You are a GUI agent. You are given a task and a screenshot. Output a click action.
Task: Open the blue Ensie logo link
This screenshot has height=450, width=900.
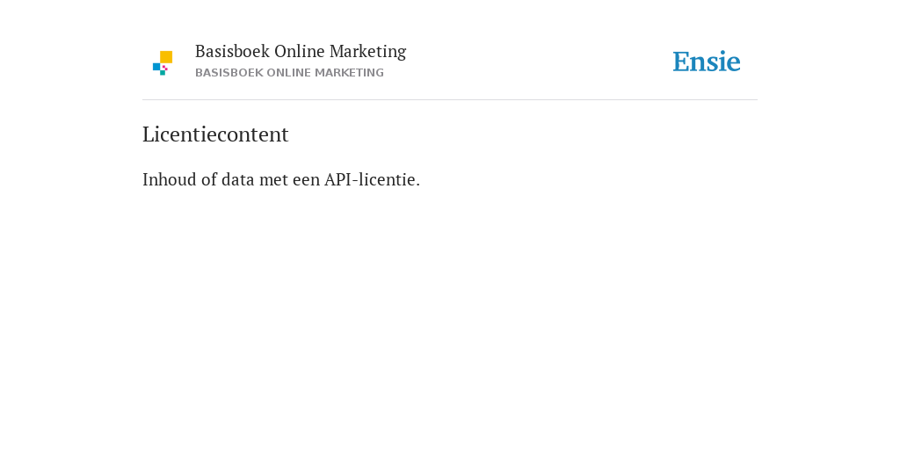pos(707,62)
